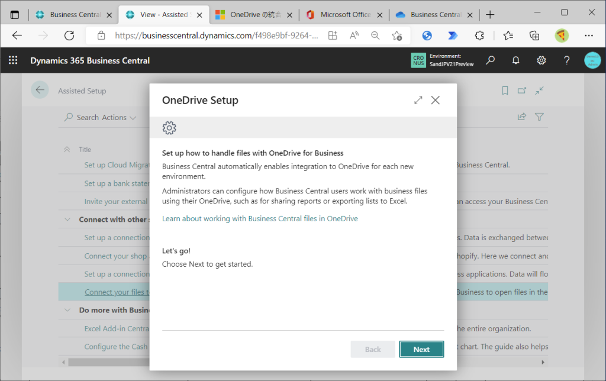606x381 pixels.
Task: Bookmark the Assisted Setup page
Action: tap(505, 91)
